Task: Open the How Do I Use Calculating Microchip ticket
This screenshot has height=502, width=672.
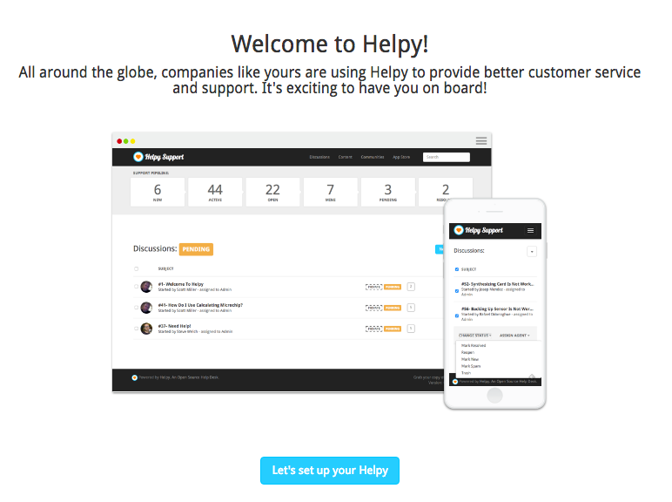Action: coord(200,305)
